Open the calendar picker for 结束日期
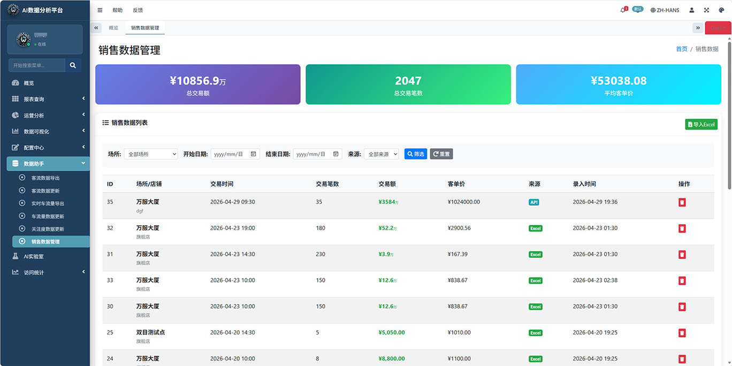This screenshot has height=366, width=732. (x=336, y=154)
